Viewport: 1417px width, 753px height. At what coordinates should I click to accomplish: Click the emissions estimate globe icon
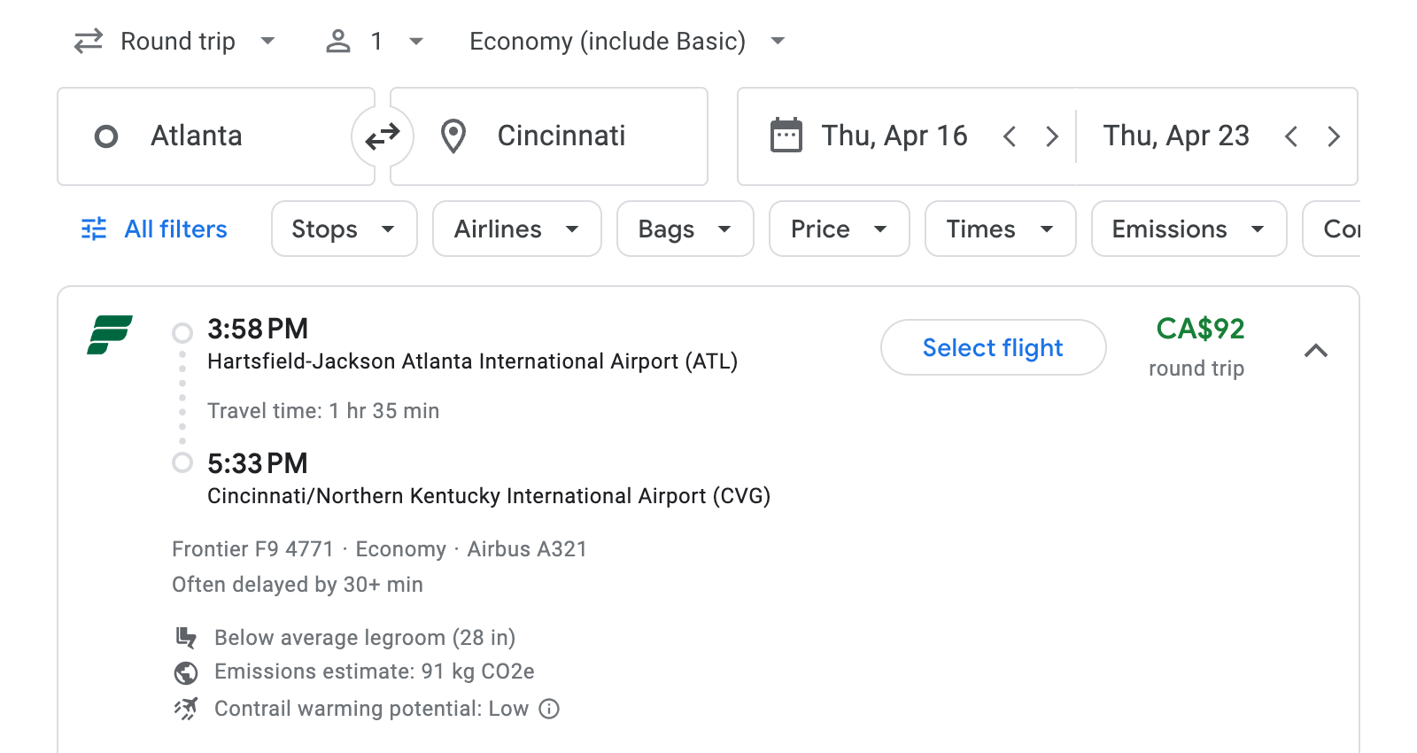click(x=186, y=672)
